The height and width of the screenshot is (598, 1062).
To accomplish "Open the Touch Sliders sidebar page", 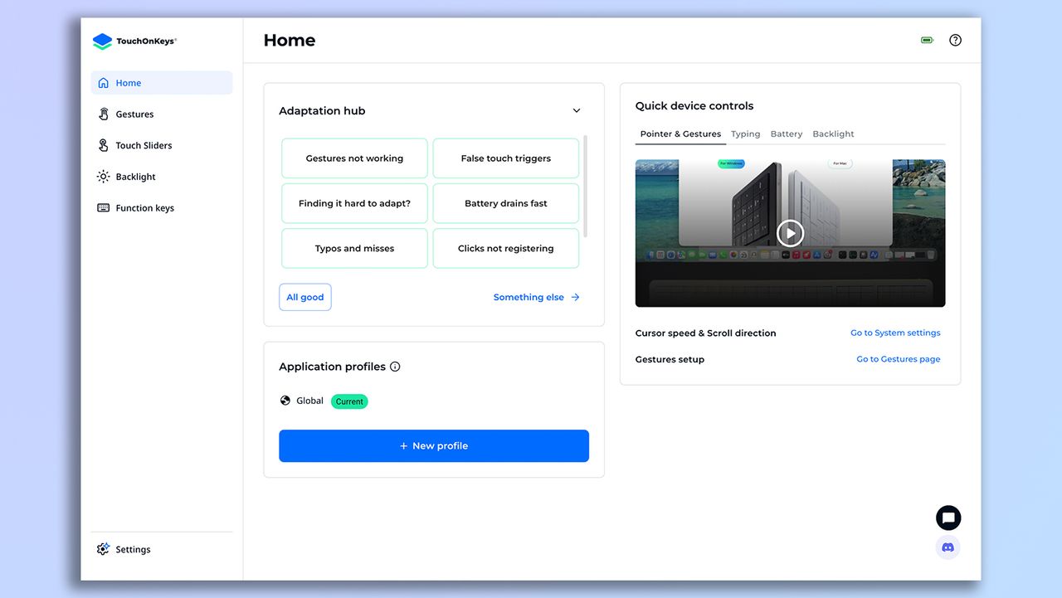I will coord(162,145).
